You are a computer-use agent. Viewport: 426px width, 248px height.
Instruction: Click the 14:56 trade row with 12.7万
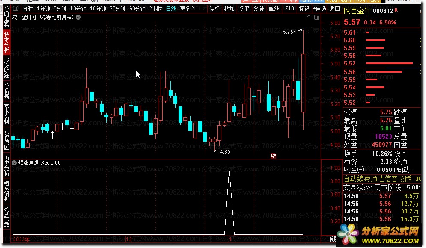click(x=382, y=204)
